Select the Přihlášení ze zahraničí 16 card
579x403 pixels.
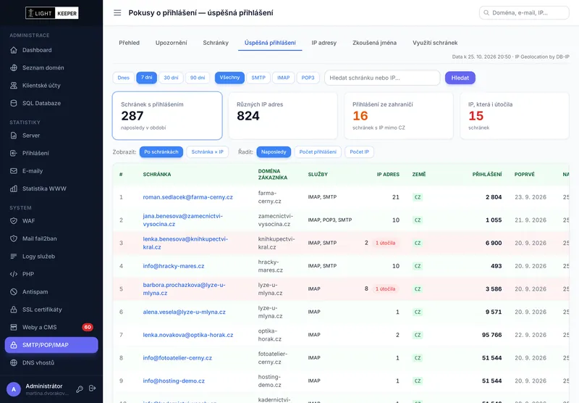[399, 116]
